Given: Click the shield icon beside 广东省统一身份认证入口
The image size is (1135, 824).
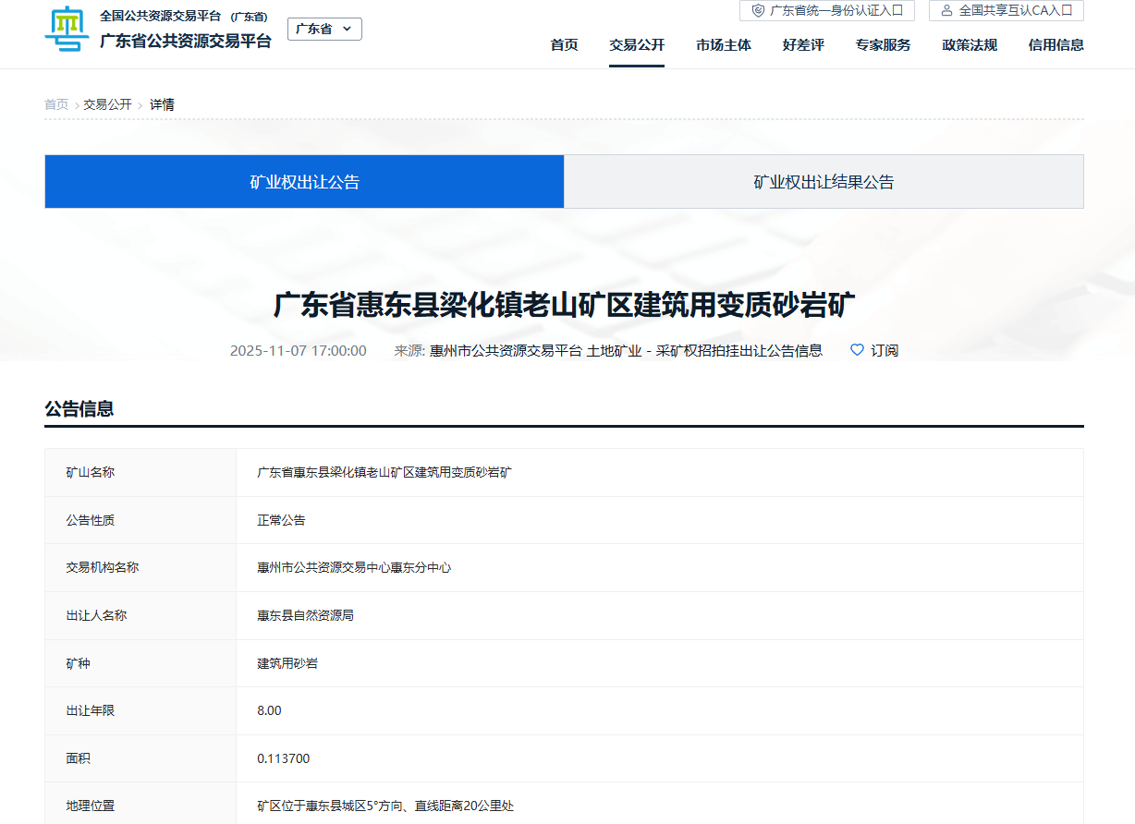Looking at the screenshot, I should [x=758, y=10].
